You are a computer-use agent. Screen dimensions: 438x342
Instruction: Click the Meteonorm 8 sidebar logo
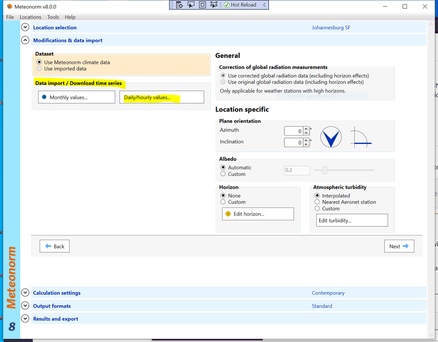pos(12,289)
